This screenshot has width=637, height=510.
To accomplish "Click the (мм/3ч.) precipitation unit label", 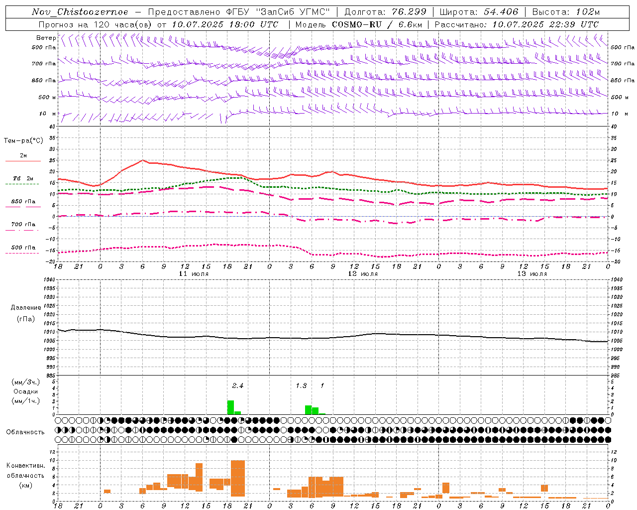I will (x=25, y=382).
